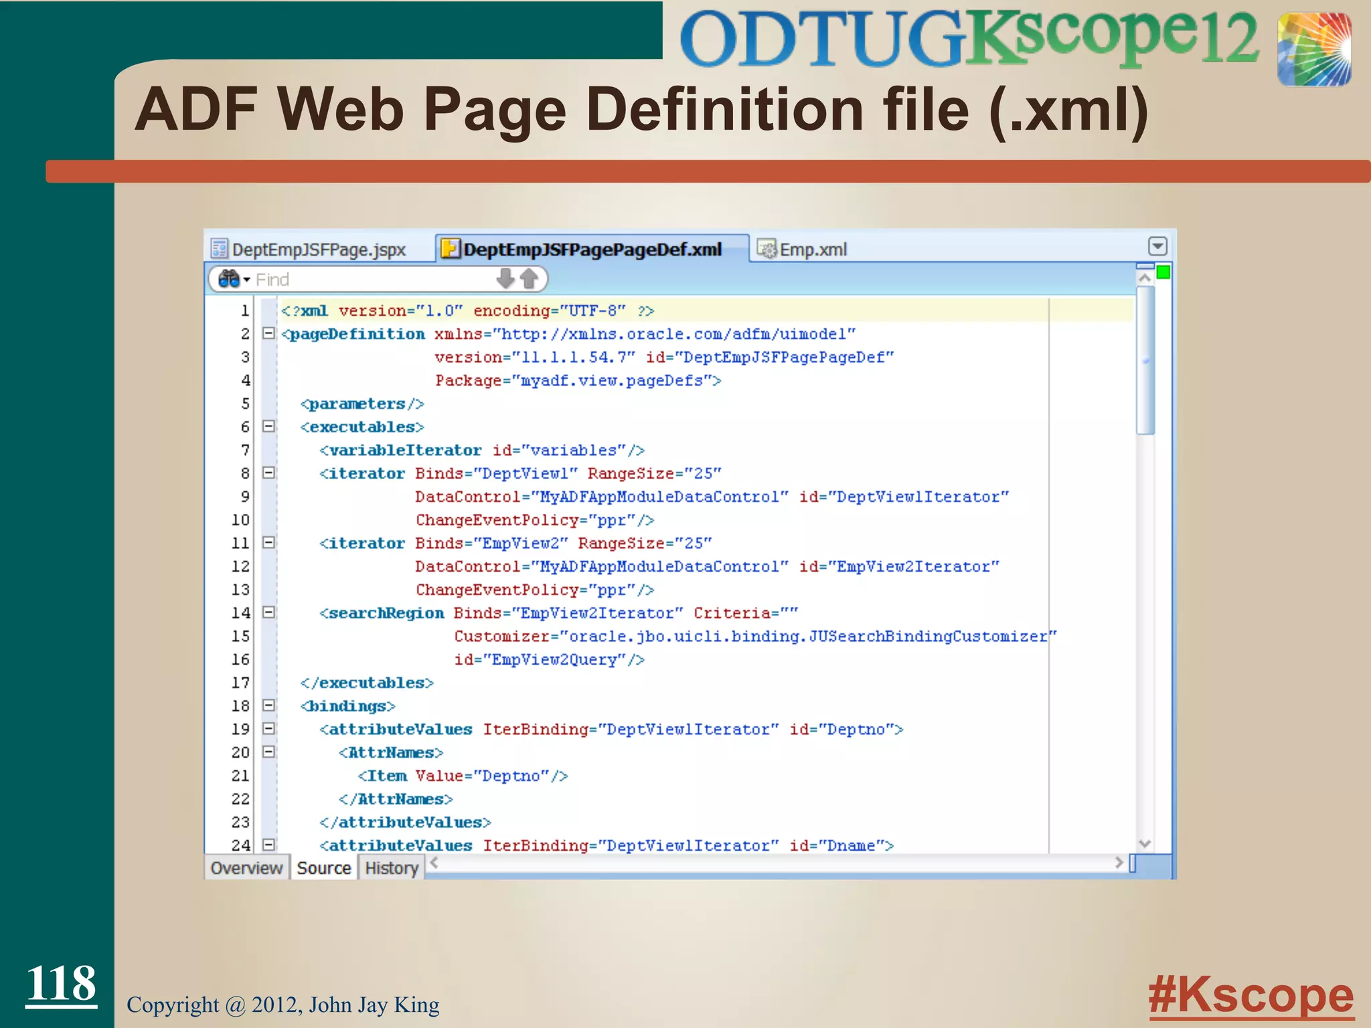Click the pageDefinition tag text

tap(357, 334)
